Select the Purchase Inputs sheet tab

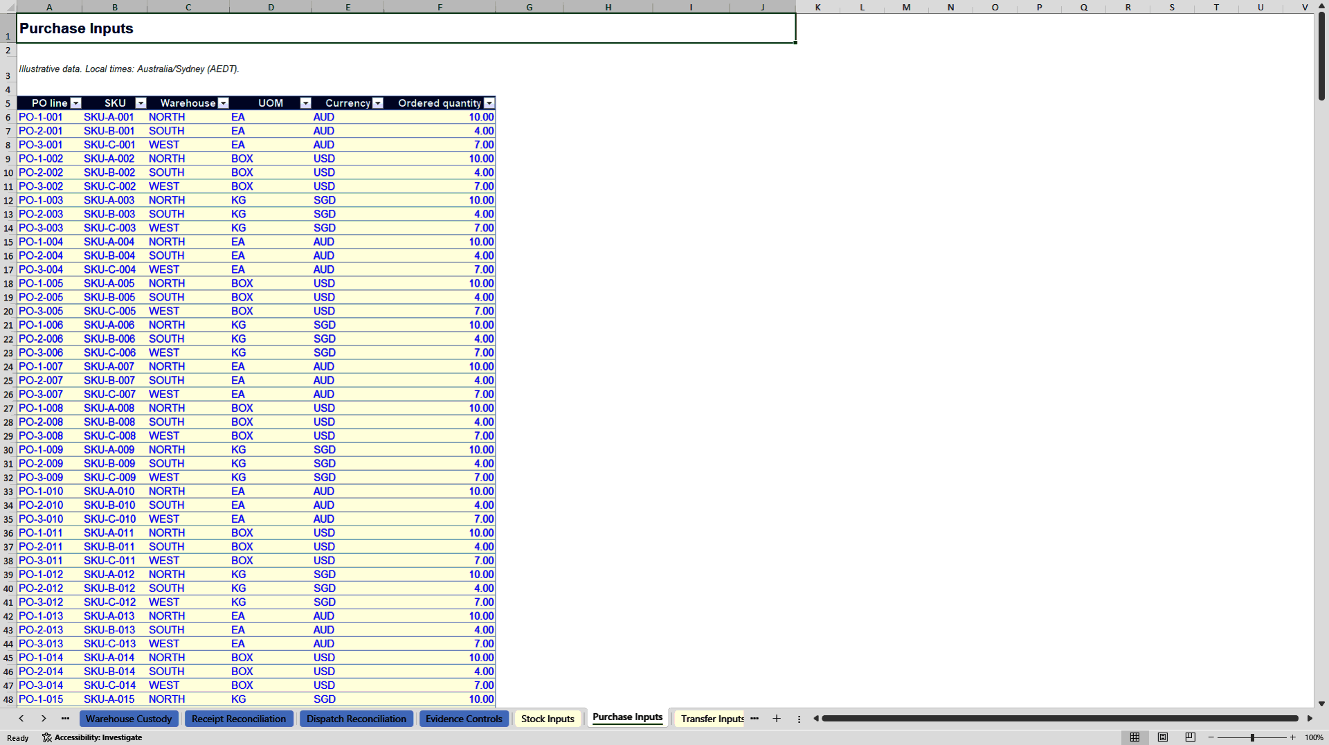628,717
